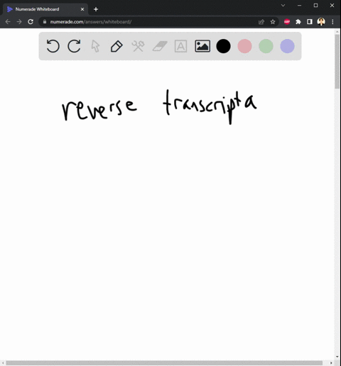Bookmark this tab with the star

[x=273, y=22]
